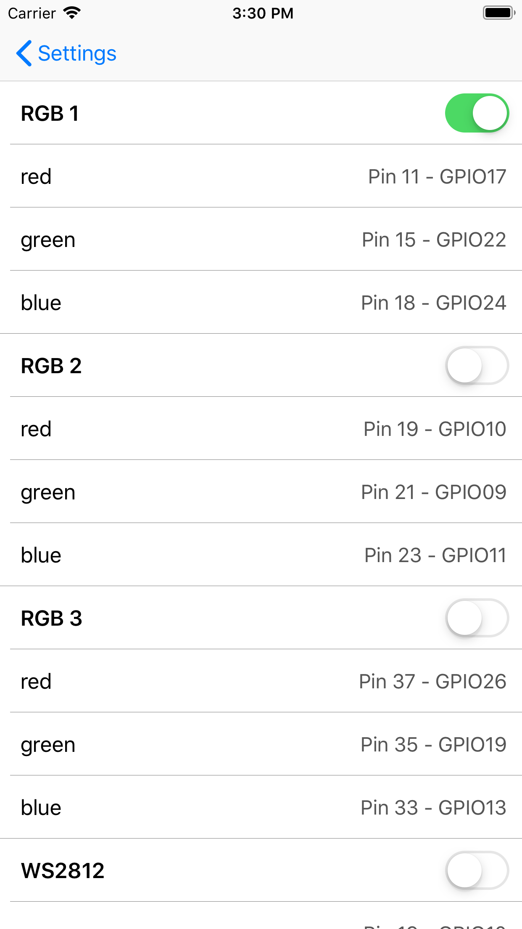Image resolution: width=522 pixels, height=929 pixels.
Task: Enable the RGB 3 switch
Action: (478, 618)
